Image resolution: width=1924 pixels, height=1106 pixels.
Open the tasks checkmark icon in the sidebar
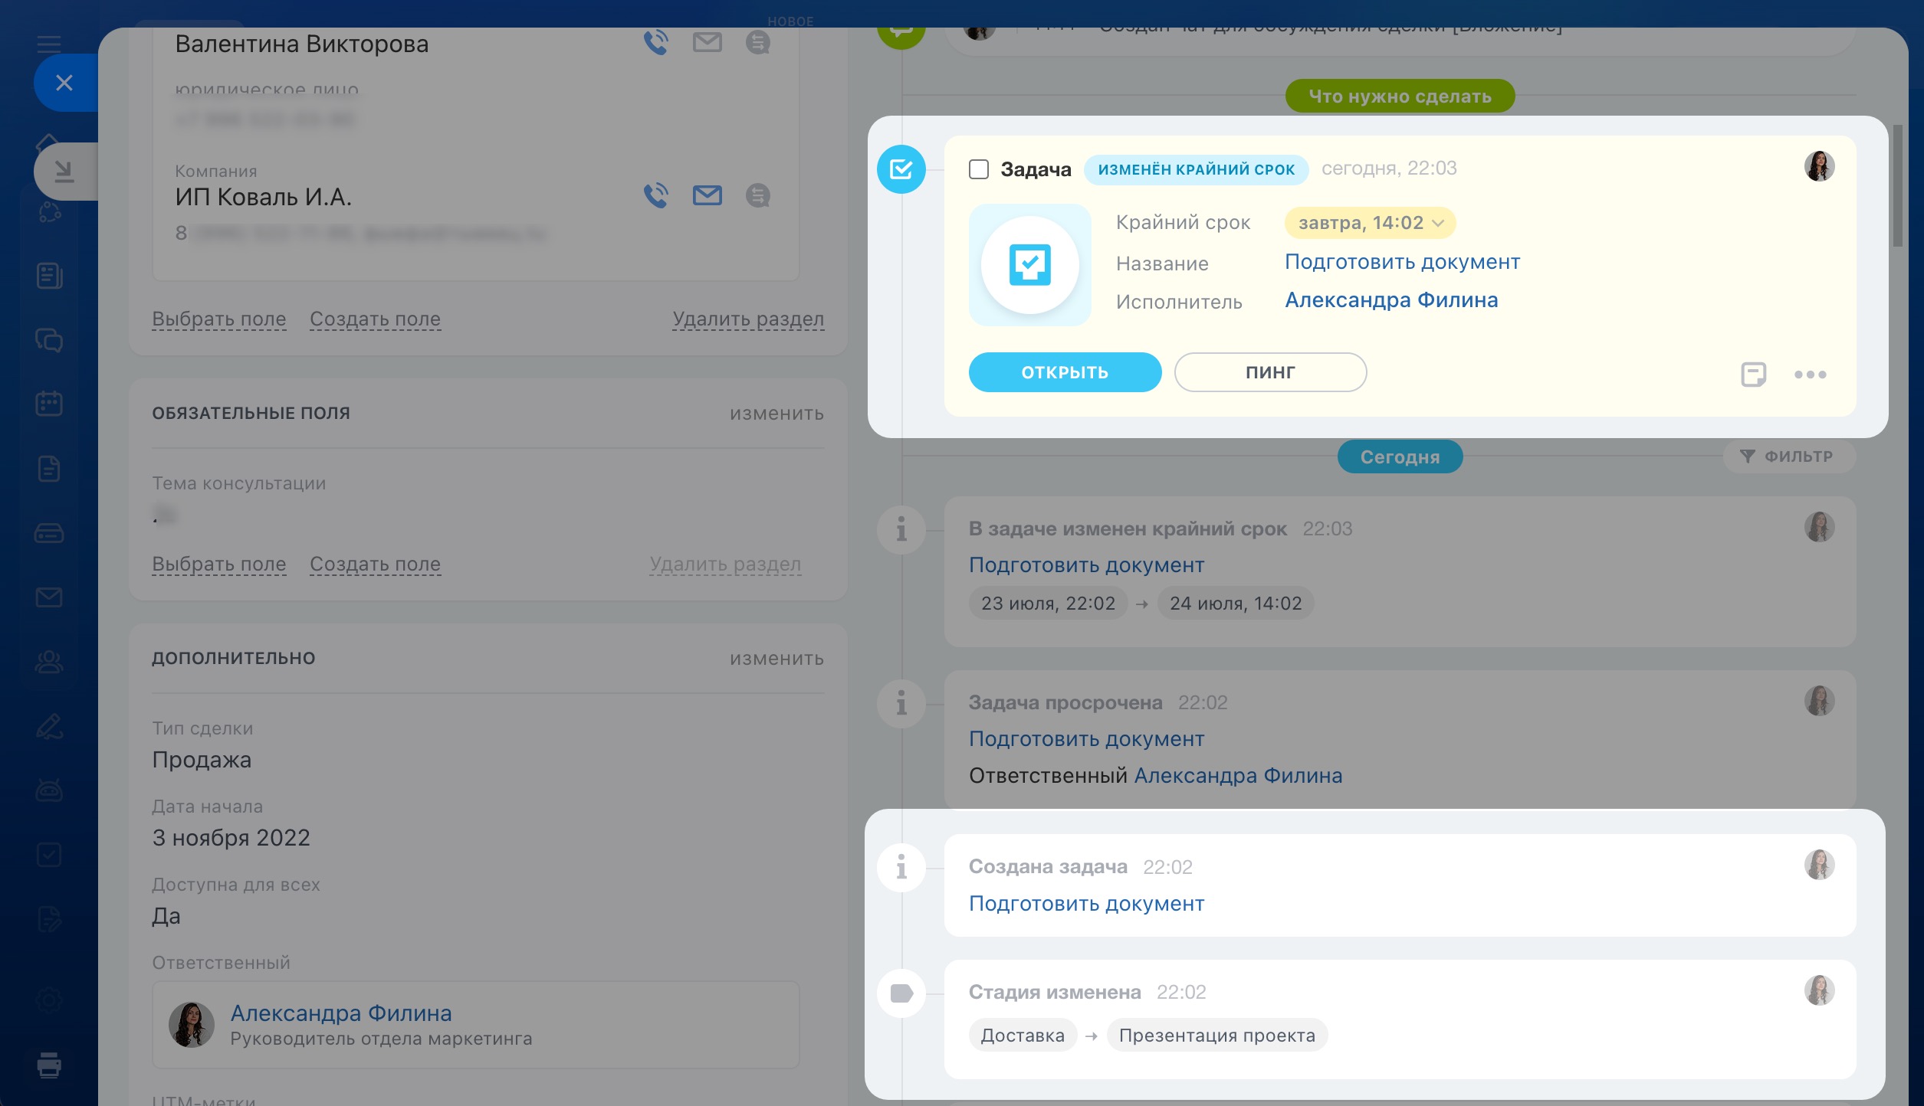click(49, 854)
